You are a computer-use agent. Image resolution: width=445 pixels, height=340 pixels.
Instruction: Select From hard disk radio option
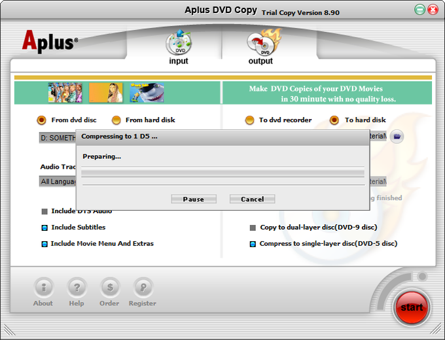[x=116, y=120]
